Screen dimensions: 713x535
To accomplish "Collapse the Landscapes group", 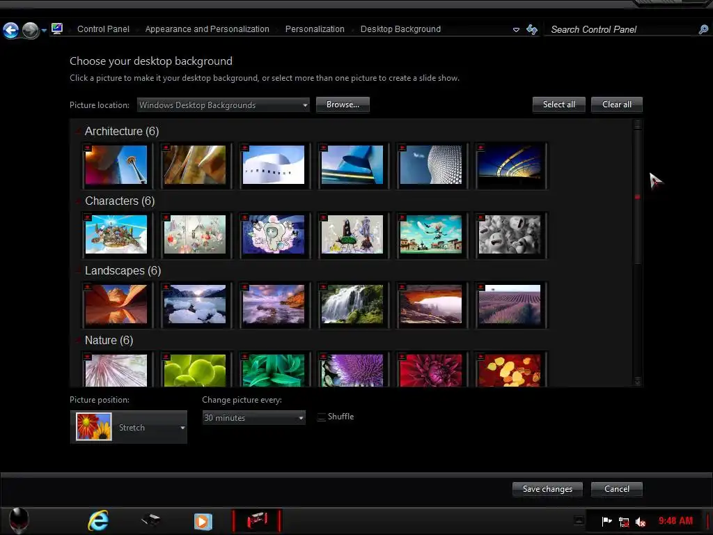I will coord(78,271).
